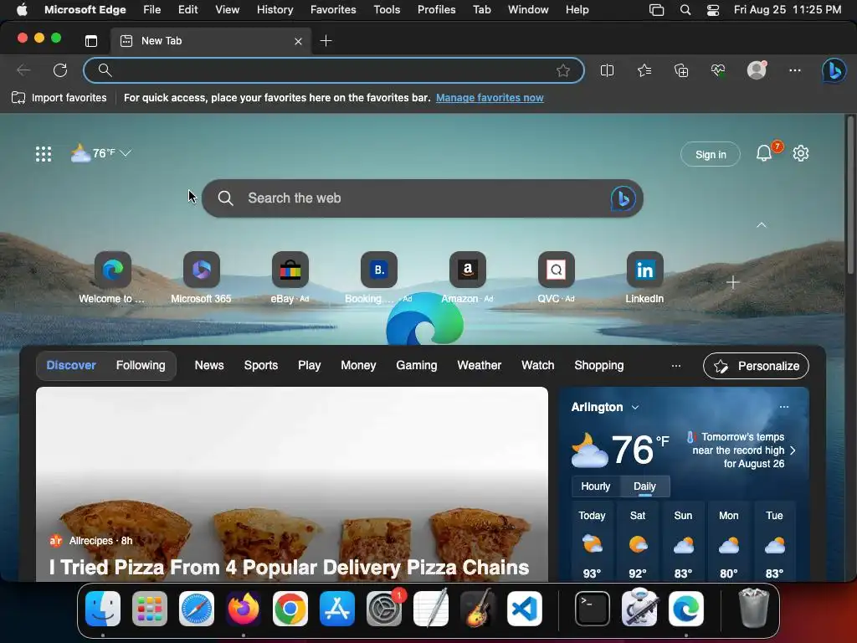Viewport: 857px width, 643px height.
Task: Click the Personalize button
Action: (756, 366)
